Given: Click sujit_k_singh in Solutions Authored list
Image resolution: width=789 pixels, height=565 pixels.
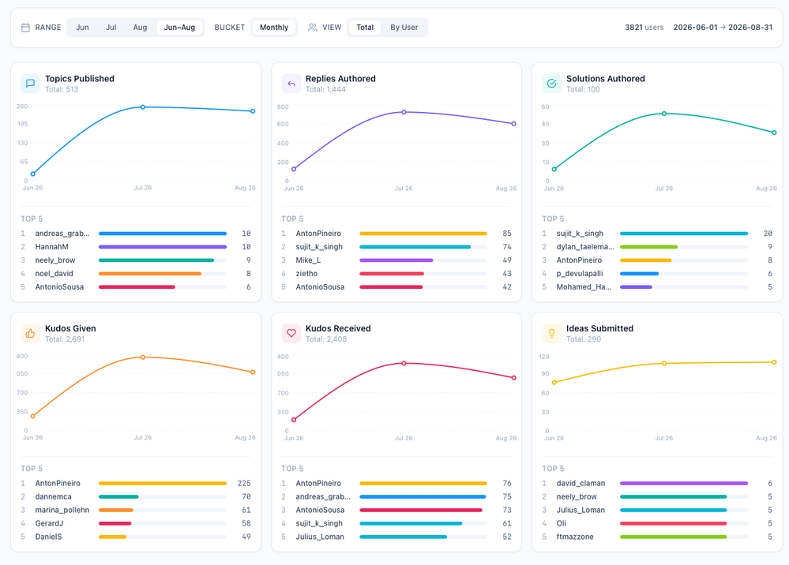Looking at the screenshot, I should pos(580,234).
